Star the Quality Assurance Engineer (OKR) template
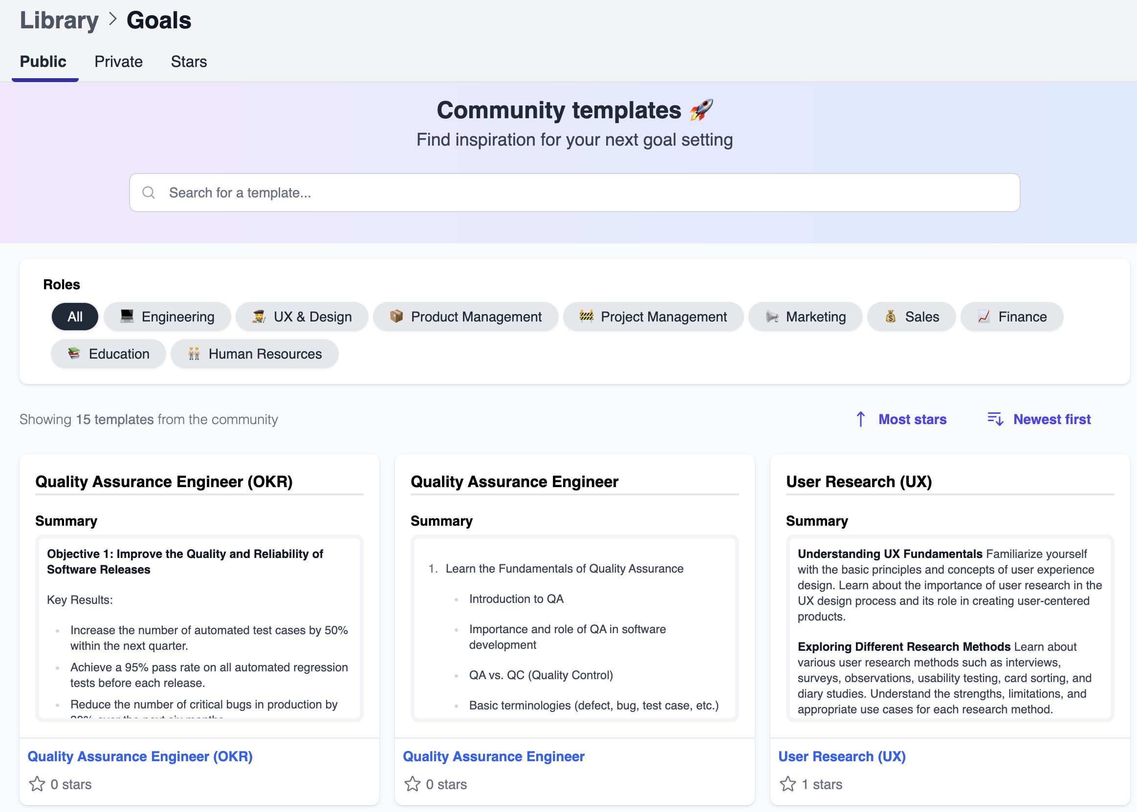 [x=37, y=784]
